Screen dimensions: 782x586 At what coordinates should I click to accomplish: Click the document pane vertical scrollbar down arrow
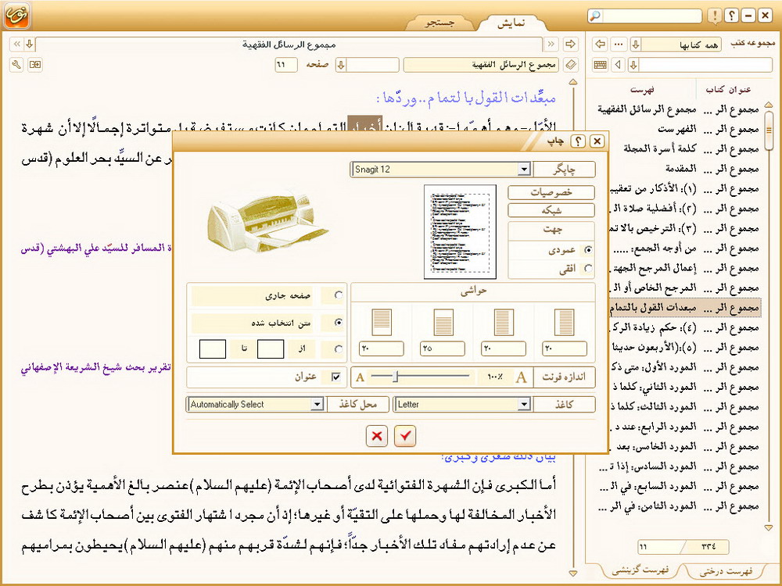coord(573,573)
